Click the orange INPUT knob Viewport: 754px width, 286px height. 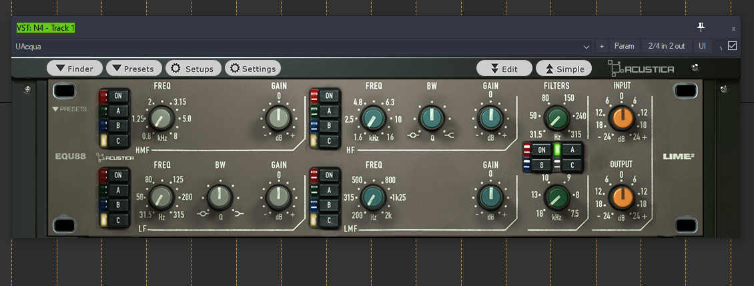pos(621,118)
